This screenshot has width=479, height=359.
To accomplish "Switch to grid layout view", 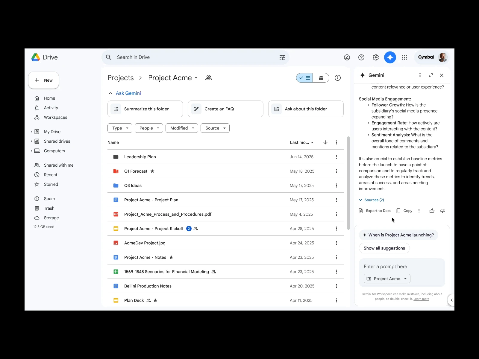I will [x=321, y=78].
